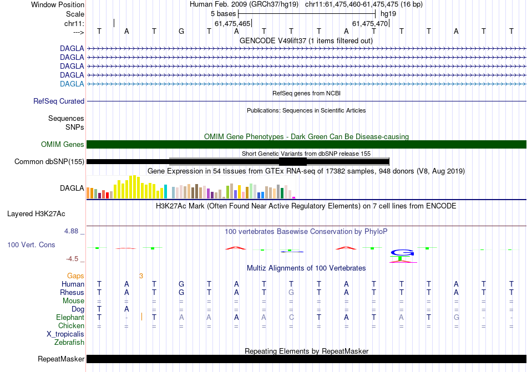The image size is (527, 372).
Task: Click the hg19 label beside scale bar
Action: 388,14
